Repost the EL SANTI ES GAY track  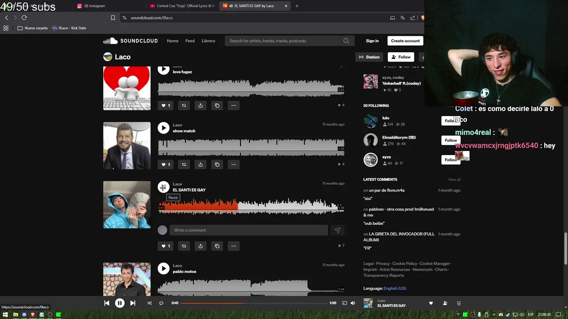(x=184, y=246)
